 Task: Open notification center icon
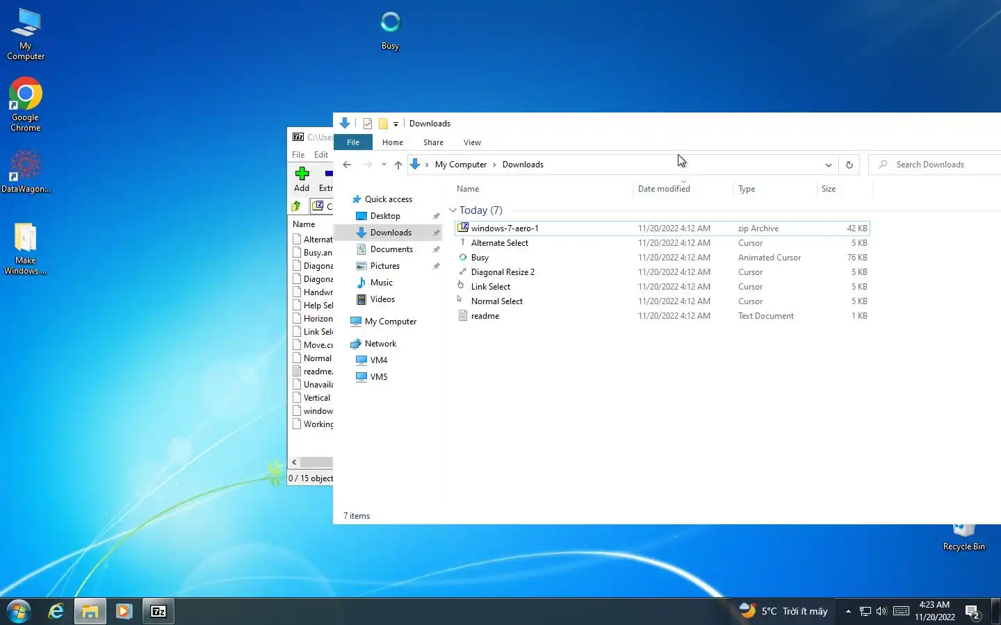tap(972, 612)
